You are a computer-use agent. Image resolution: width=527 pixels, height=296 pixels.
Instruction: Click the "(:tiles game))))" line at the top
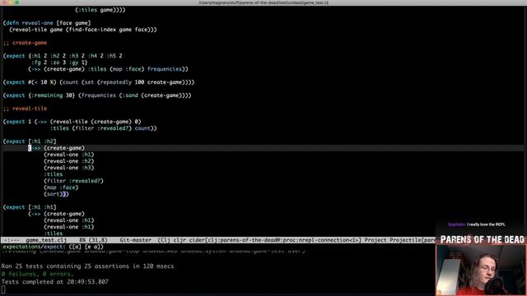coord(100,10)
